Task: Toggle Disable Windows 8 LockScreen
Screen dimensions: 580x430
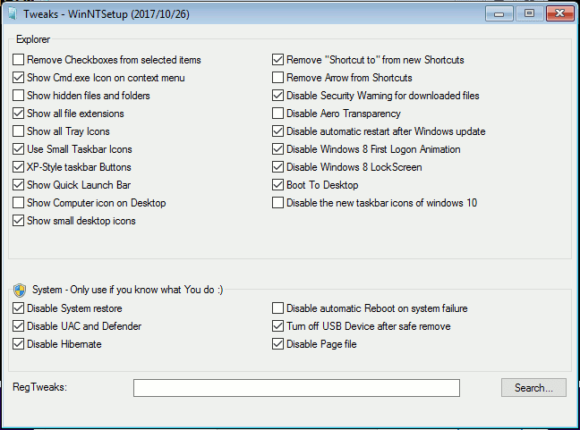Action: pos(277,167)
